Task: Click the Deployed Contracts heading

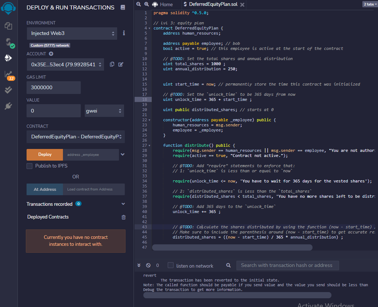Action: coord(48,217)
